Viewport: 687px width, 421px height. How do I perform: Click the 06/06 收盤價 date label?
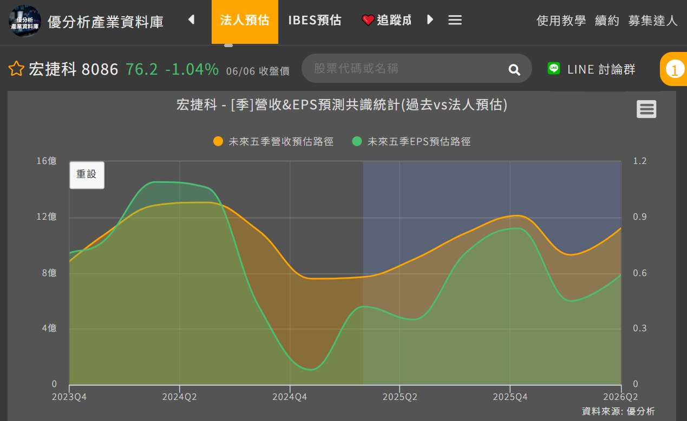[258, 71]
